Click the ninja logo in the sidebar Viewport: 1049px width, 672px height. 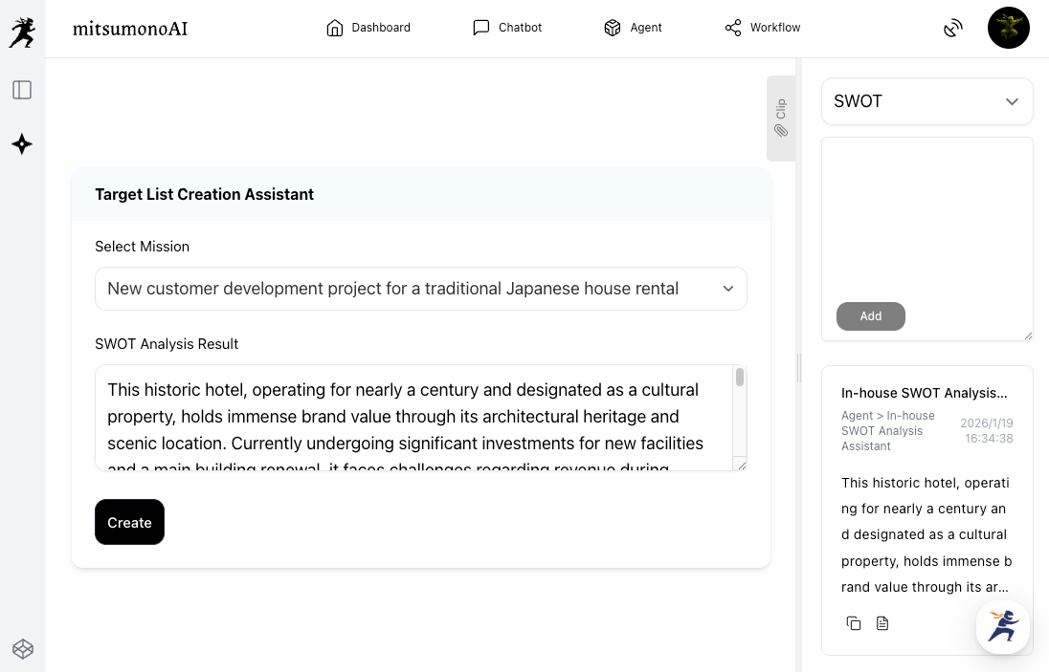pos(22,33)
